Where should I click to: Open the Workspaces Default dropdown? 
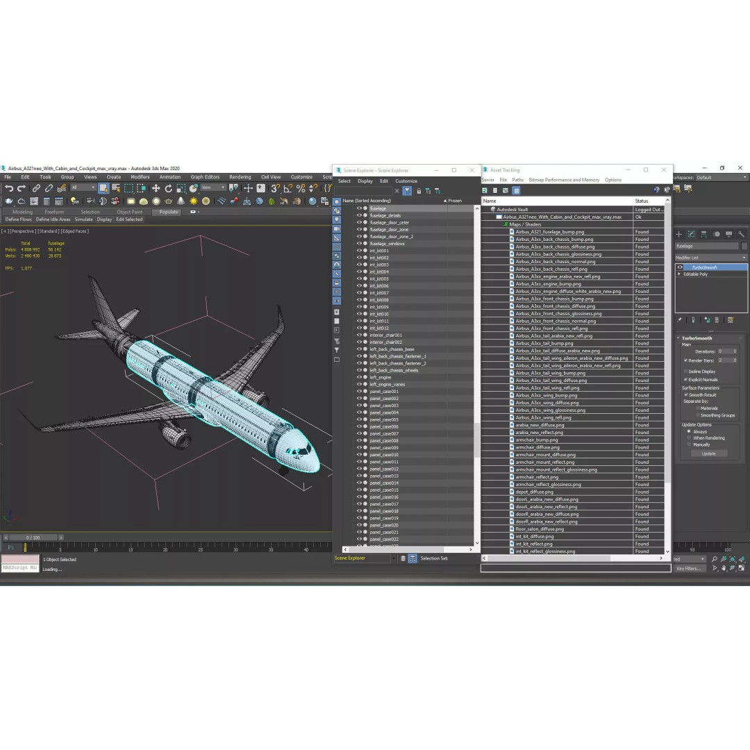click(722, 178)
